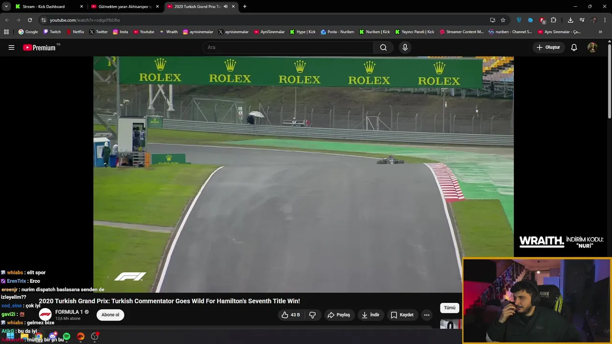Open the Chrome downloads icon
This screenshot has height=344, width=612.
(x=570, y=20)
